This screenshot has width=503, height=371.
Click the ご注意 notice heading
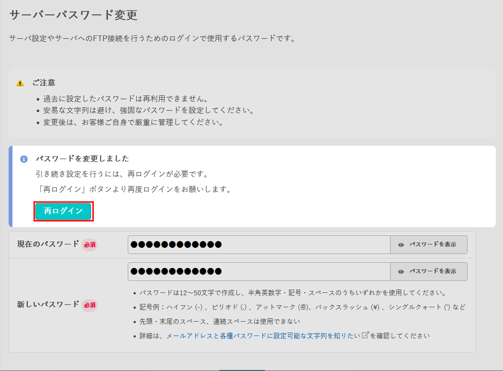click(x=44, y=82)
